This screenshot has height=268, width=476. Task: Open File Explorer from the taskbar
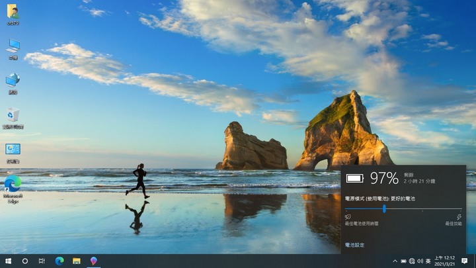click(77, 261)
